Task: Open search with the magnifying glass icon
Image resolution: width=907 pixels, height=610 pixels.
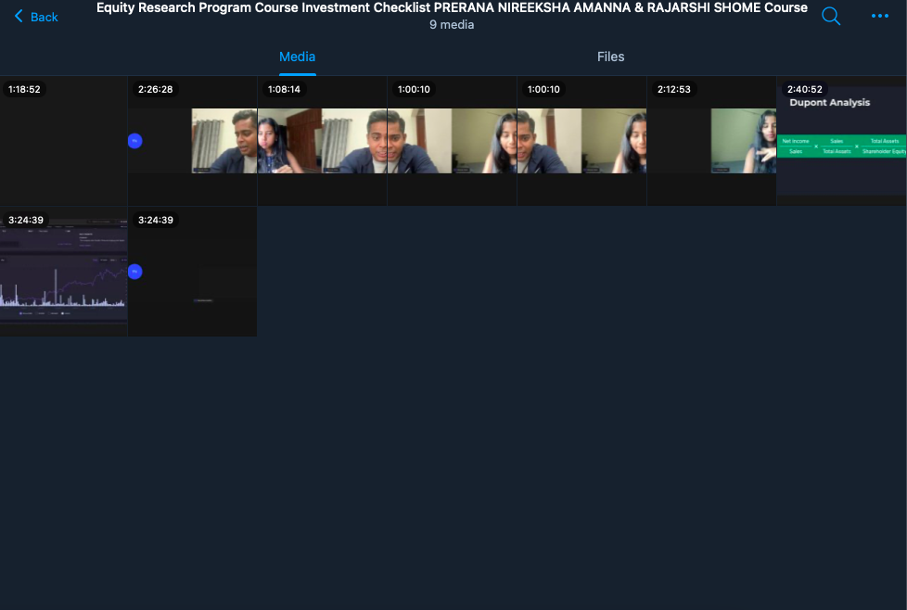Action: [831, 17]
